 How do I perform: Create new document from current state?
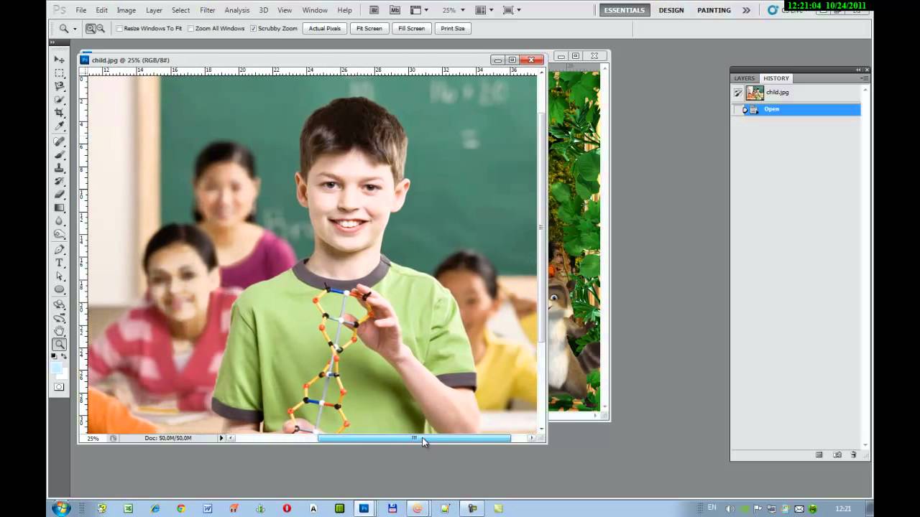[819, 455]
